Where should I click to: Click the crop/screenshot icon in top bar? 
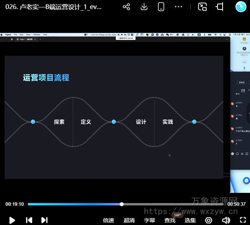219,7
